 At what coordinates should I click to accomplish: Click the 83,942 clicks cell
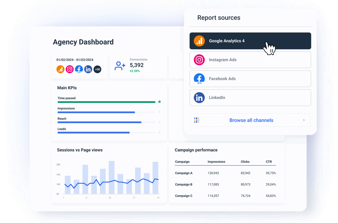click(246, 173)
